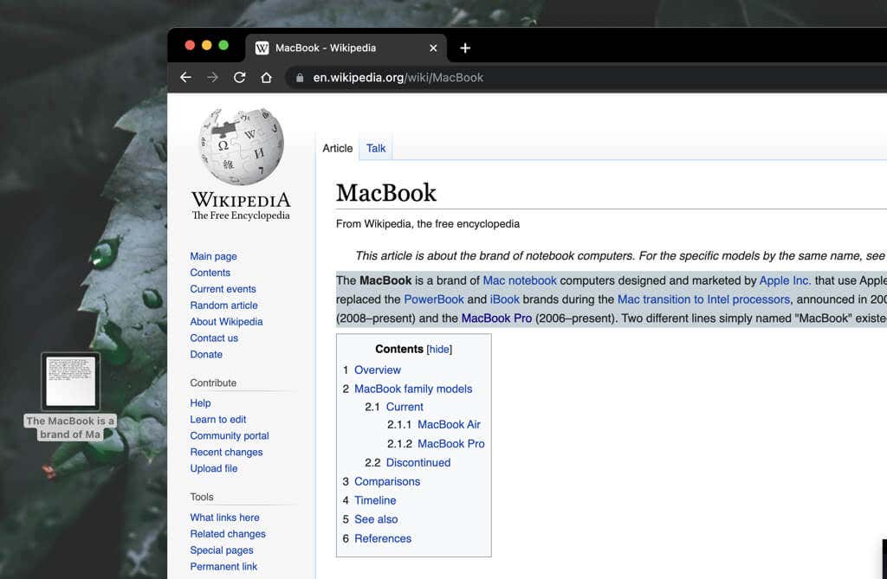Click the Wikipedia W favicon on the tab
This screenshot has width=887, height=579.
262,48
